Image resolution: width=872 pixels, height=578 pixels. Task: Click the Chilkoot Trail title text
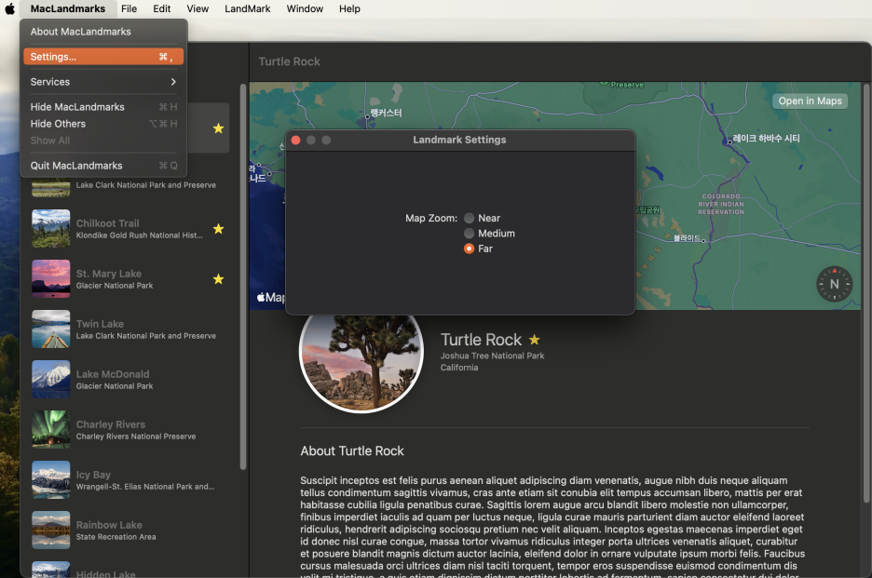click(x=108, y=223)
